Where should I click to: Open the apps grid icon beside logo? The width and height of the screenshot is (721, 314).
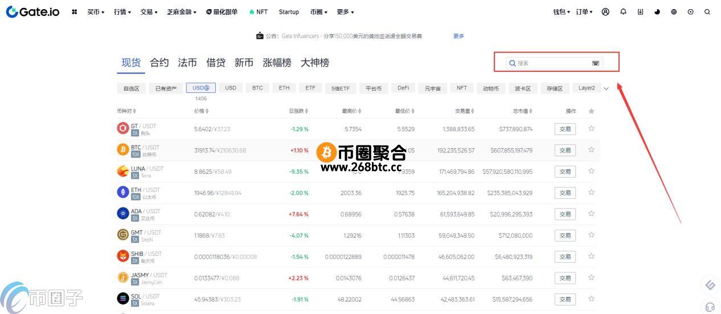pos(74,11)
